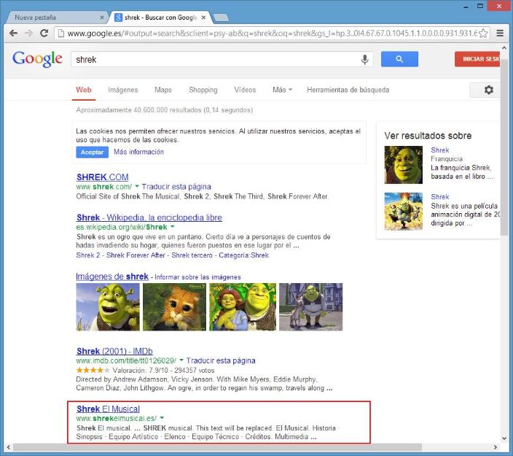
Task: Click the Shrek franchise face thumbnail
Action: 404,165
